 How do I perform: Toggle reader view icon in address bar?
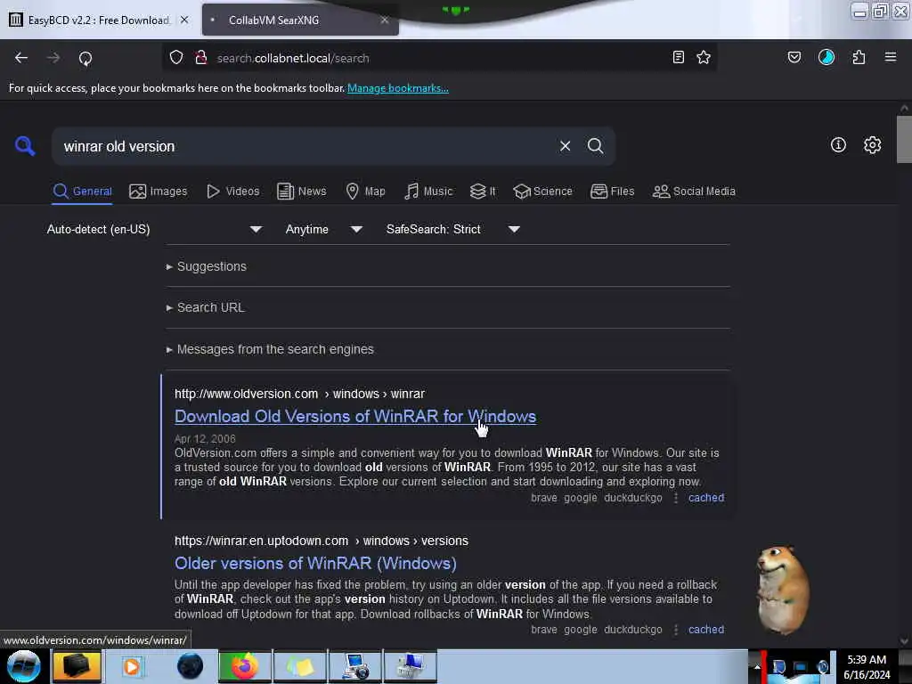coord(678,57)
